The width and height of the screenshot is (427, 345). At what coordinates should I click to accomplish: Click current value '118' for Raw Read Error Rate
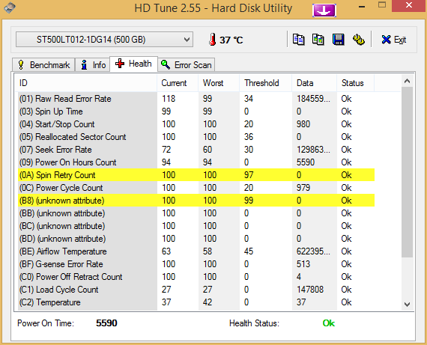[x=169, y=99]
